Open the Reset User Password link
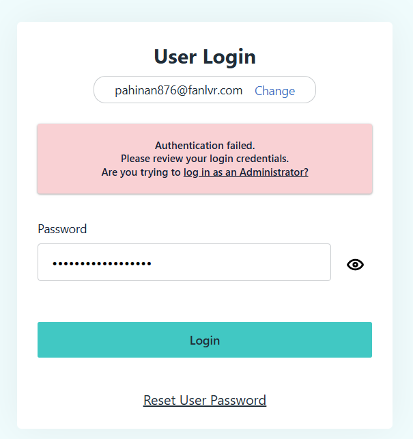This screenshot has height=439, width=413. 205,400
